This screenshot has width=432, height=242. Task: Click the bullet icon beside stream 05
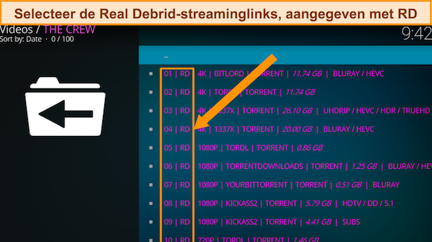click(x=151, y=148)
